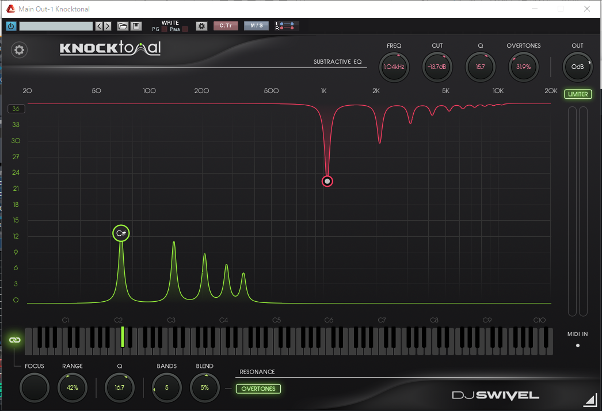Minimize the Knocktonal plugin window
602x411 pixels.
tap(535, 9)
